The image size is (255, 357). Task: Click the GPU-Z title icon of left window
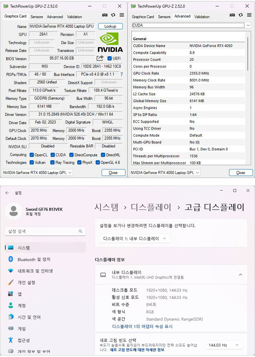coord(6,6)
